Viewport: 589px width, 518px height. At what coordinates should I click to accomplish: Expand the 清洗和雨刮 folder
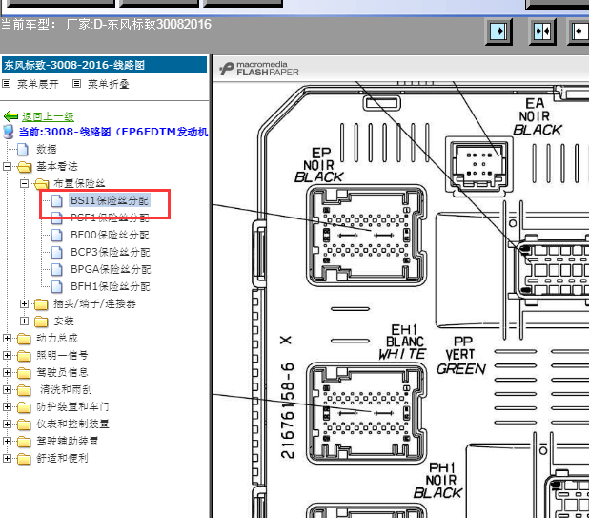(x=7, y=389)
